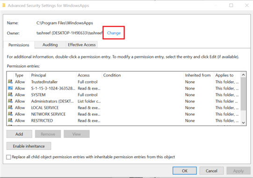253x178 pixels.
Task: Click the owner name tashreef text
Action: point(70,33)
